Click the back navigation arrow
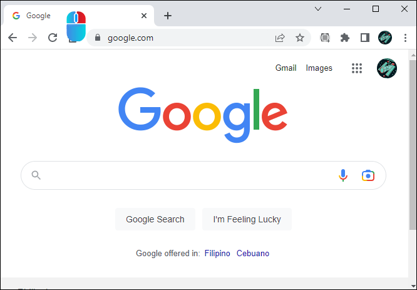The height and width of the screenshot is (290, 417). tap(13, 38)
